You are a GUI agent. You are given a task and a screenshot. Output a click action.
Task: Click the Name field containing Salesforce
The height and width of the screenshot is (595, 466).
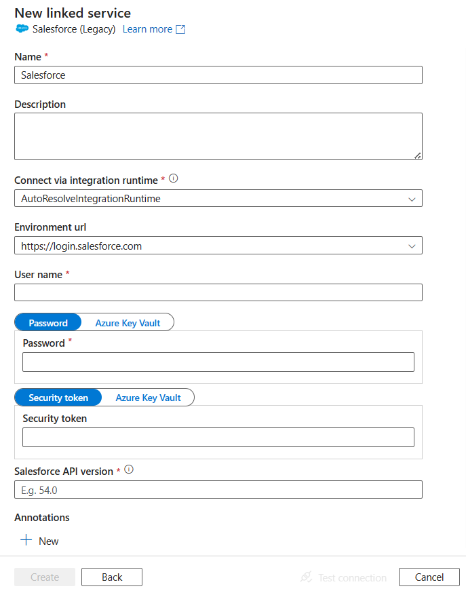pos(218,75)
